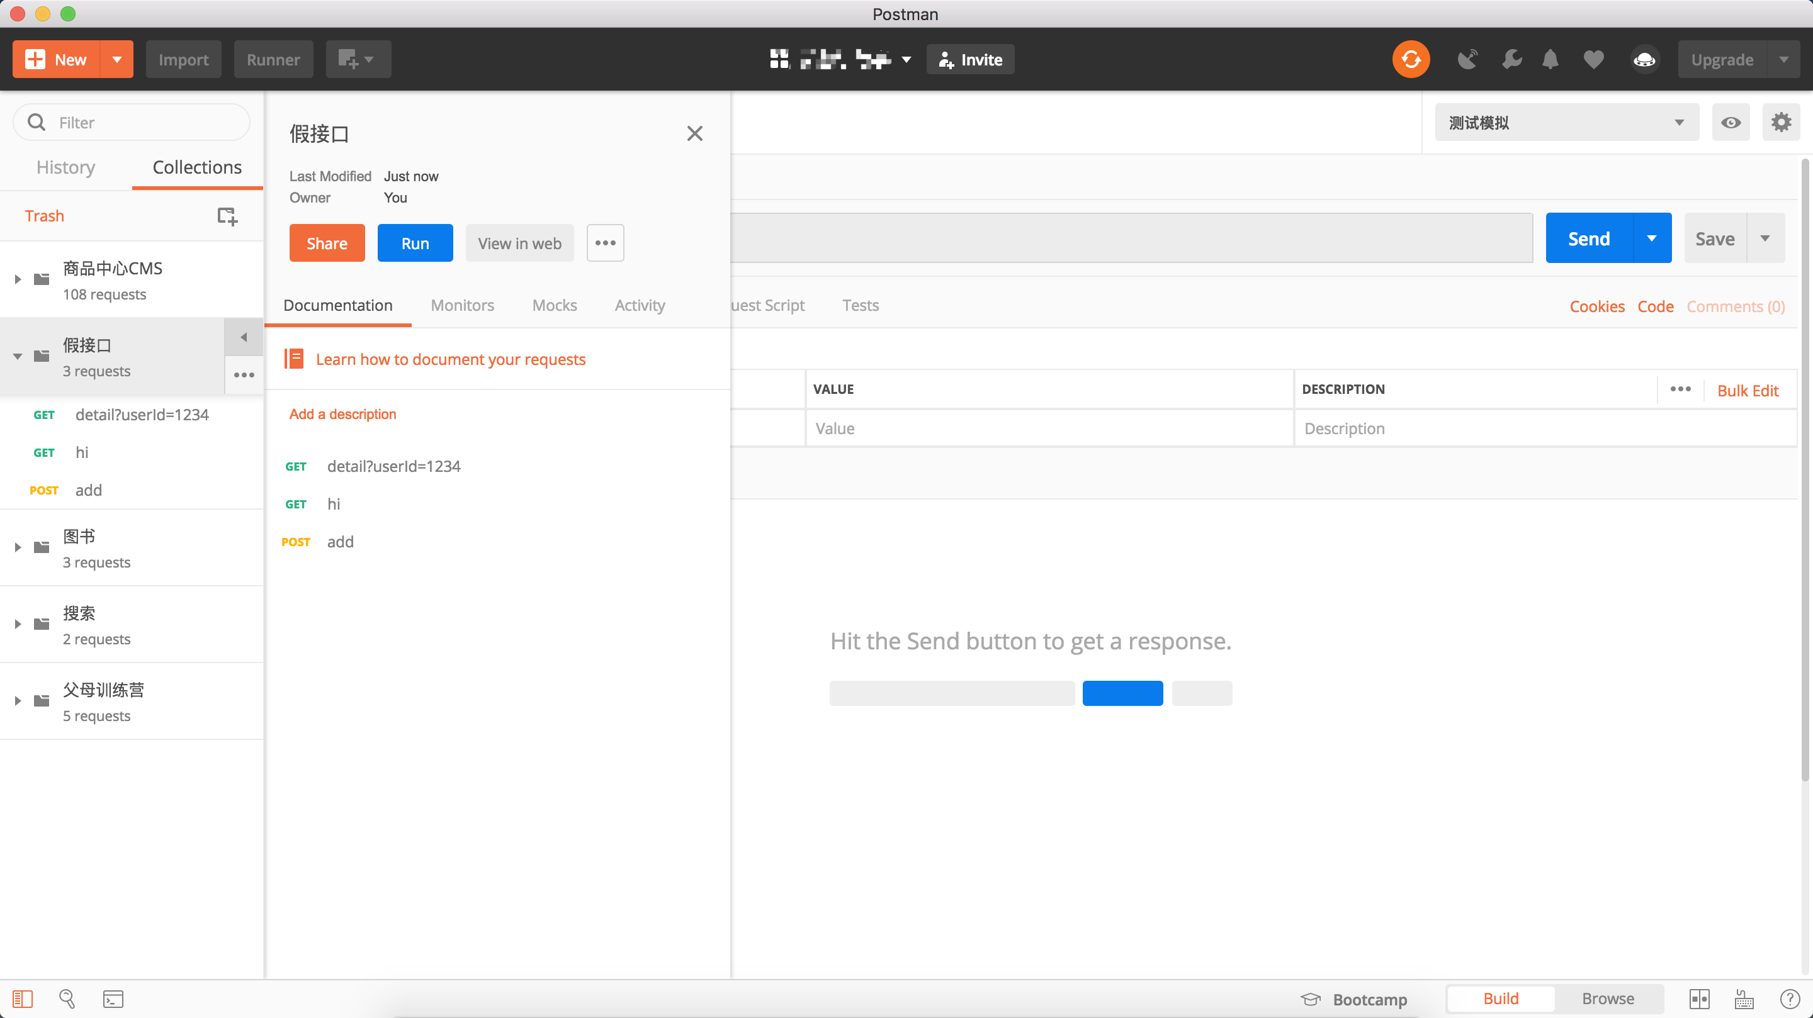Switch to the Collections tab

point(197,167)
